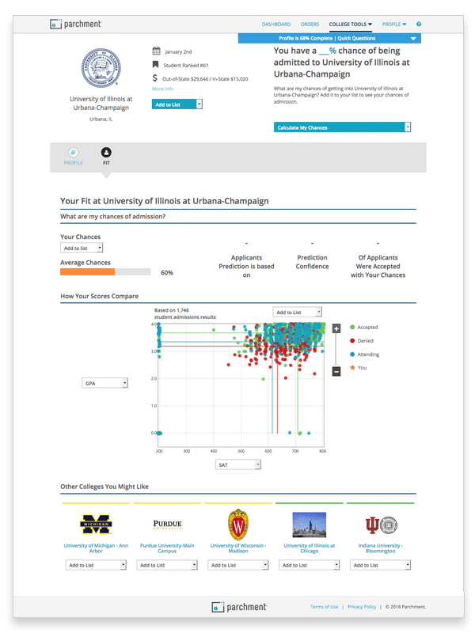Open the College Tools dropdown menu
The image size is (475, 633).
350,25
